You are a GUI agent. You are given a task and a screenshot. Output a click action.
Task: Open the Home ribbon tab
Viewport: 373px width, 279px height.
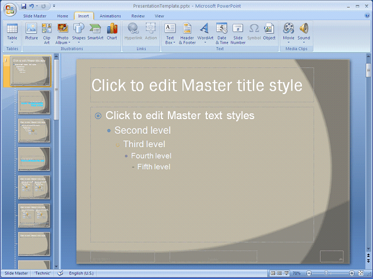[x=62, y=16]
